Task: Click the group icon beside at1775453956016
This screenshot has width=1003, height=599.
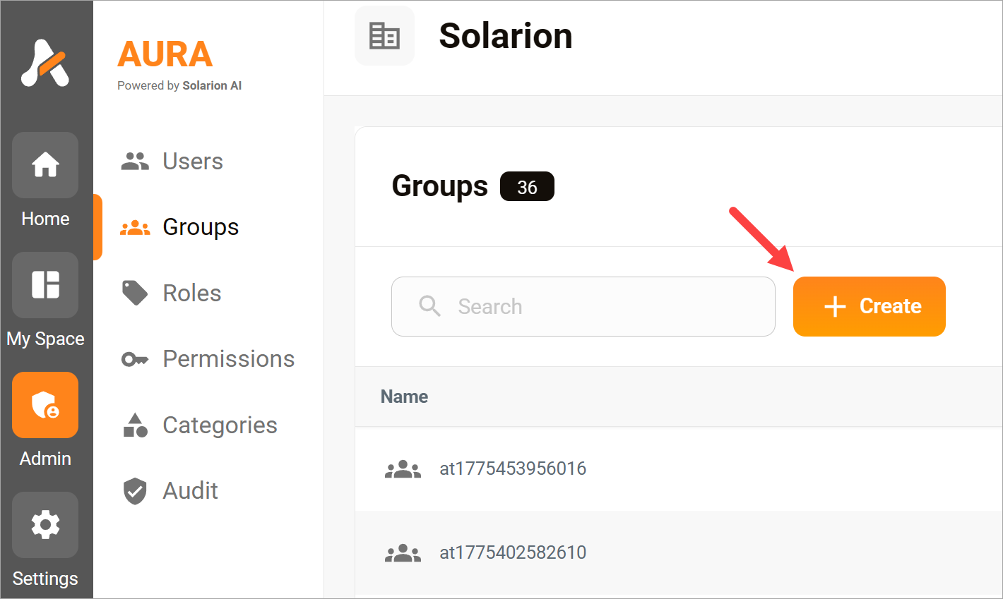Action: click(x=403, y=468)
